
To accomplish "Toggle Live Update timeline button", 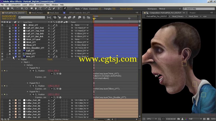I will (55, 17).
